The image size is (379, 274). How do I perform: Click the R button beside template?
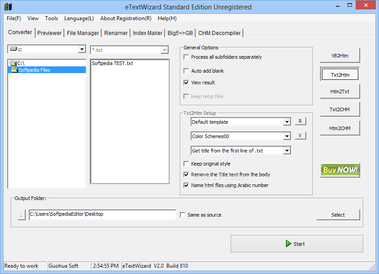300,121
